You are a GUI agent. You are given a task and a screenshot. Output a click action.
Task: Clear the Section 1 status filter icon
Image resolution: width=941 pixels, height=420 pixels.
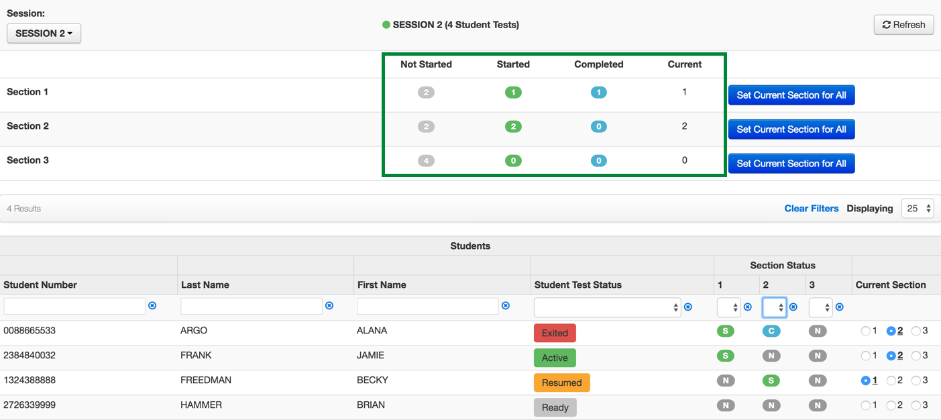[x=747, y=307]
